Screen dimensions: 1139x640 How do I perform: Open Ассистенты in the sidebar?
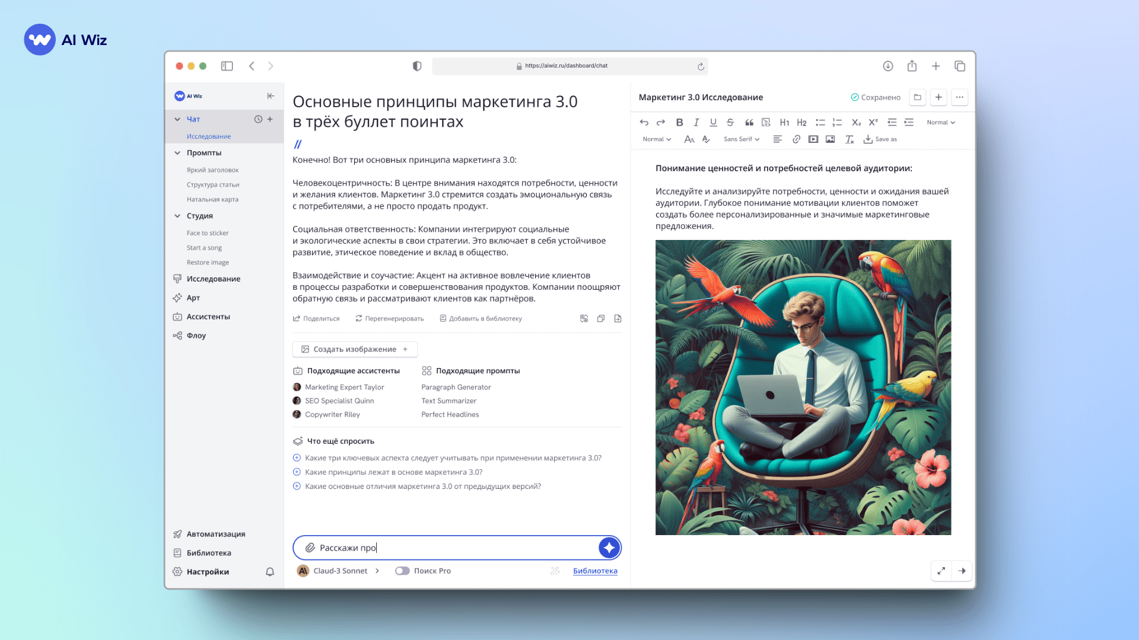[x=208, y=317]
